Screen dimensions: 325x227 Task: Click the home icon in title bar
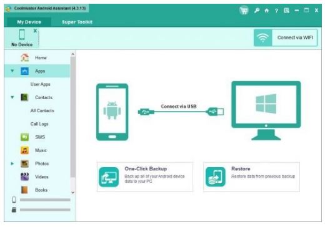click(x=267, y=11)
